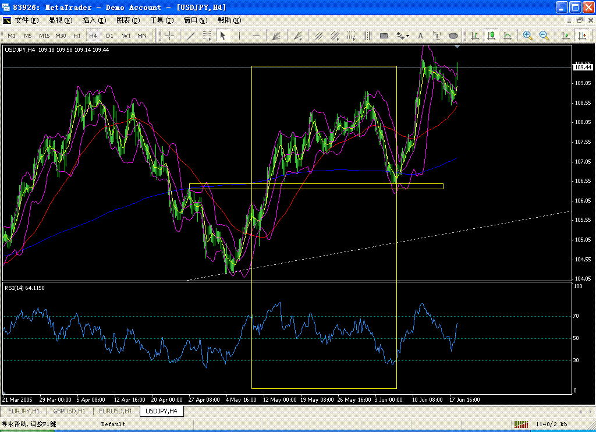Select the vertical line drawing tool

pyautogui.click(x=240, y=36)
